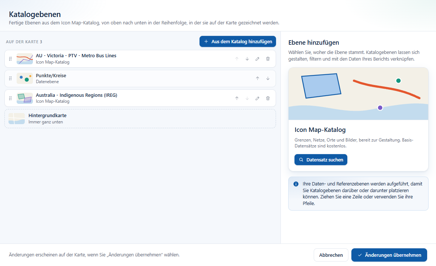
Task: Edit the Metro Bus Lines layer
Action: pyautogui.click(x=258, y=59)
